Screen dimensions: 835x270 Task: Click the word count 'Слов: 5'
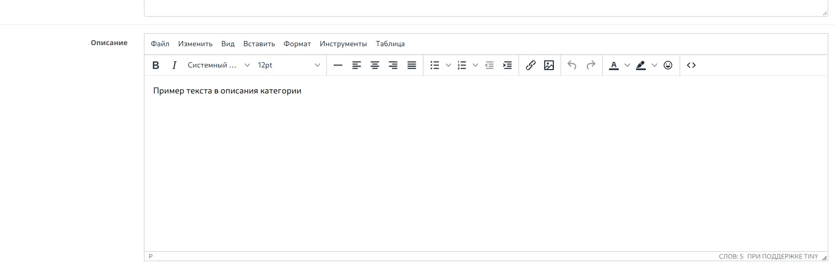pyautogui.click(x=731, y=256)
